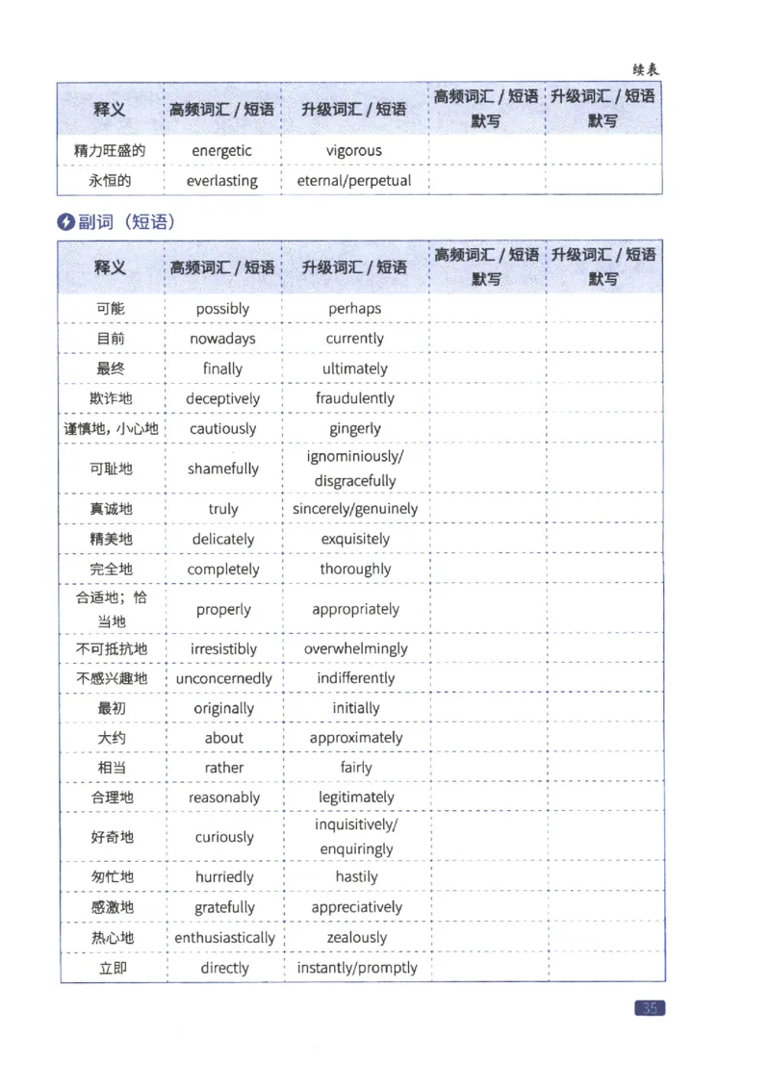Select "approximately" next to 大约

click(x=355, y=737)
